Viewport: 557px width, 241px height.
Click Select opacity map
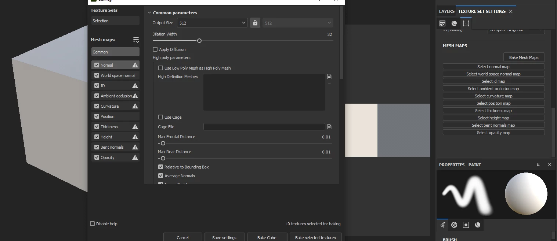coord(493,133)
